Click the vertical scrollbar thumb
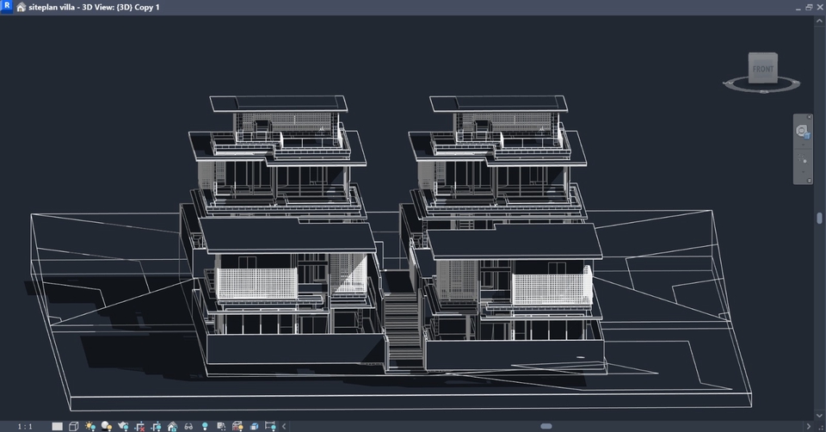Screen dimensions: 826x432 [820, 218]
